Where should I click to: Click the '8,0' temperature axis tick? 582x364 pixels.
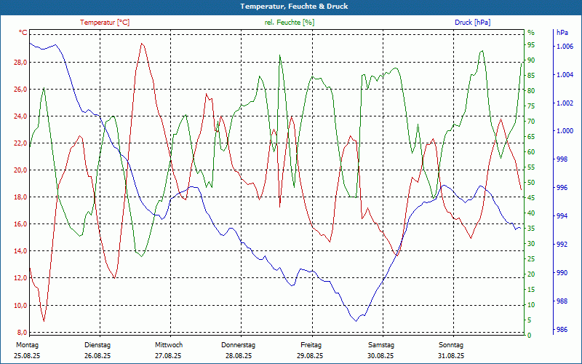click(x=22, y=332)
